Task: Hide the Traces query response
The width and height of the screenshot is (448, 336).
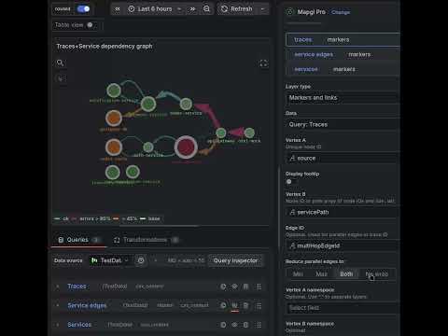Action: pyautogui.click(x=234, y=287)
